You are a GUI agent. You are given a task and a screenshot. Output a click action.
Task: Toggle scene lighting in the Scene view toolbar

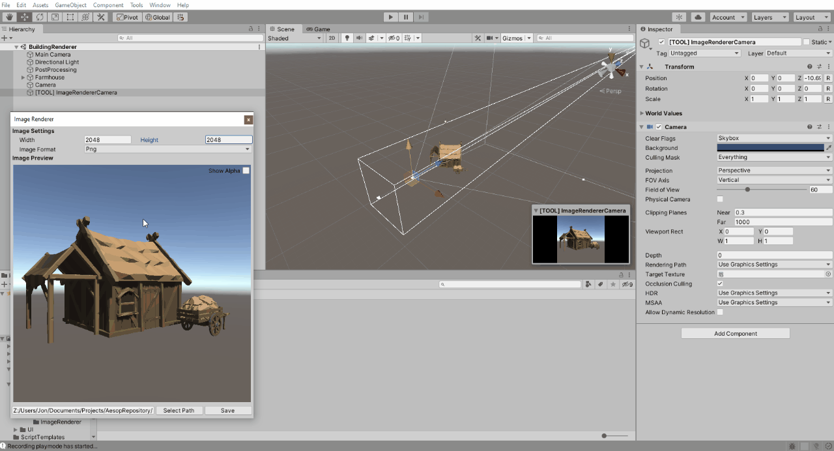347,38
